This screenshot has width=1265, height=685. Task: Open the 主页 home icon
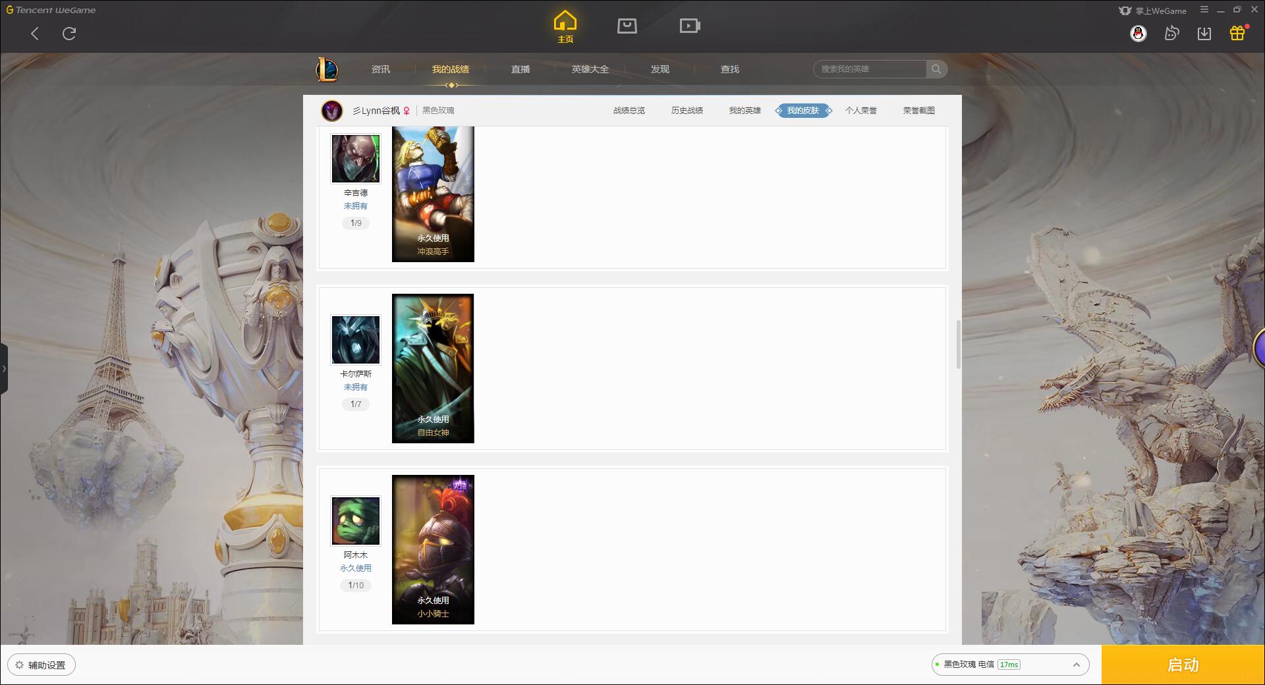point(565,27)
